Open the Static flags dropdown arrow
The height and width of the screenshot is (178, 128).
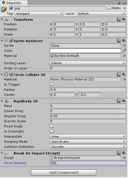[x=125, y=8]
